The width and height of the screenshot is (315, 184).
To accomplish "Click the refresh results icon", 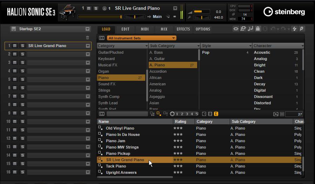I will (276, 114).
